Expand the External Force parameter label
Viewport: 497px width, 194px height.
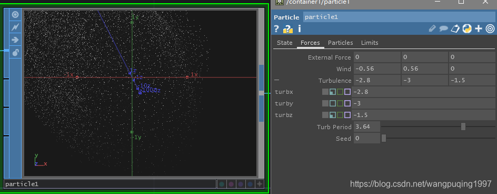coord(330,57)
